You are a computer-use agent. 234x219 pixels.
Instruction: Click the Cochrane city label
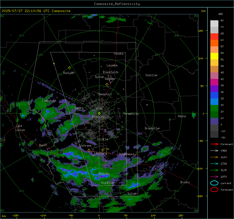(x=85, y=146)
